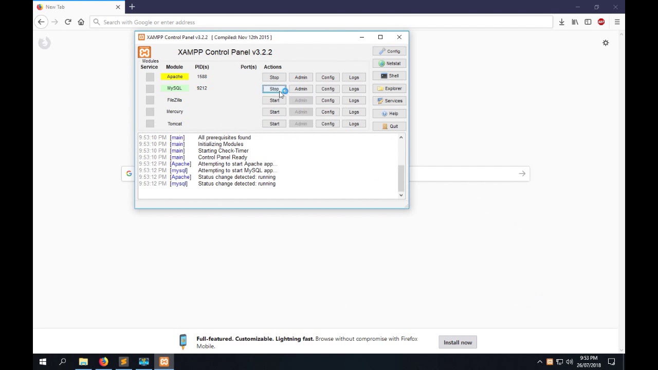Focus the Firefox address bar

(x=321, y=22)
